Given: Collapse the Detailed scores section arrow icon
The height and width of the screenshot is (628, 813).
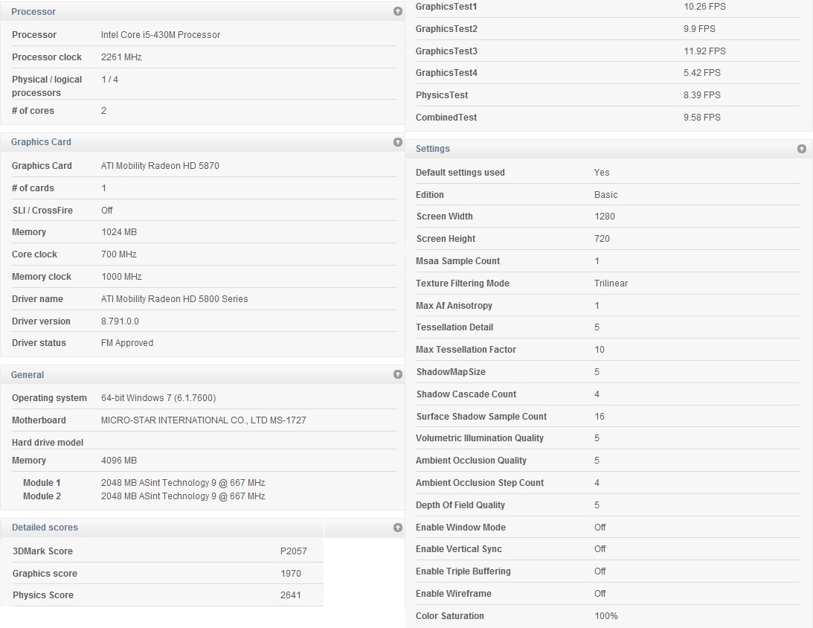Looking at the screenshot, I should click(398, 528).
